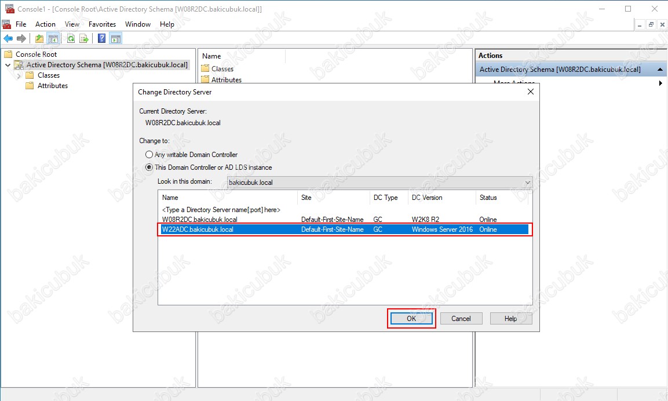
Task: Go back using the blue Back arrow
Action: click(8, 39)
